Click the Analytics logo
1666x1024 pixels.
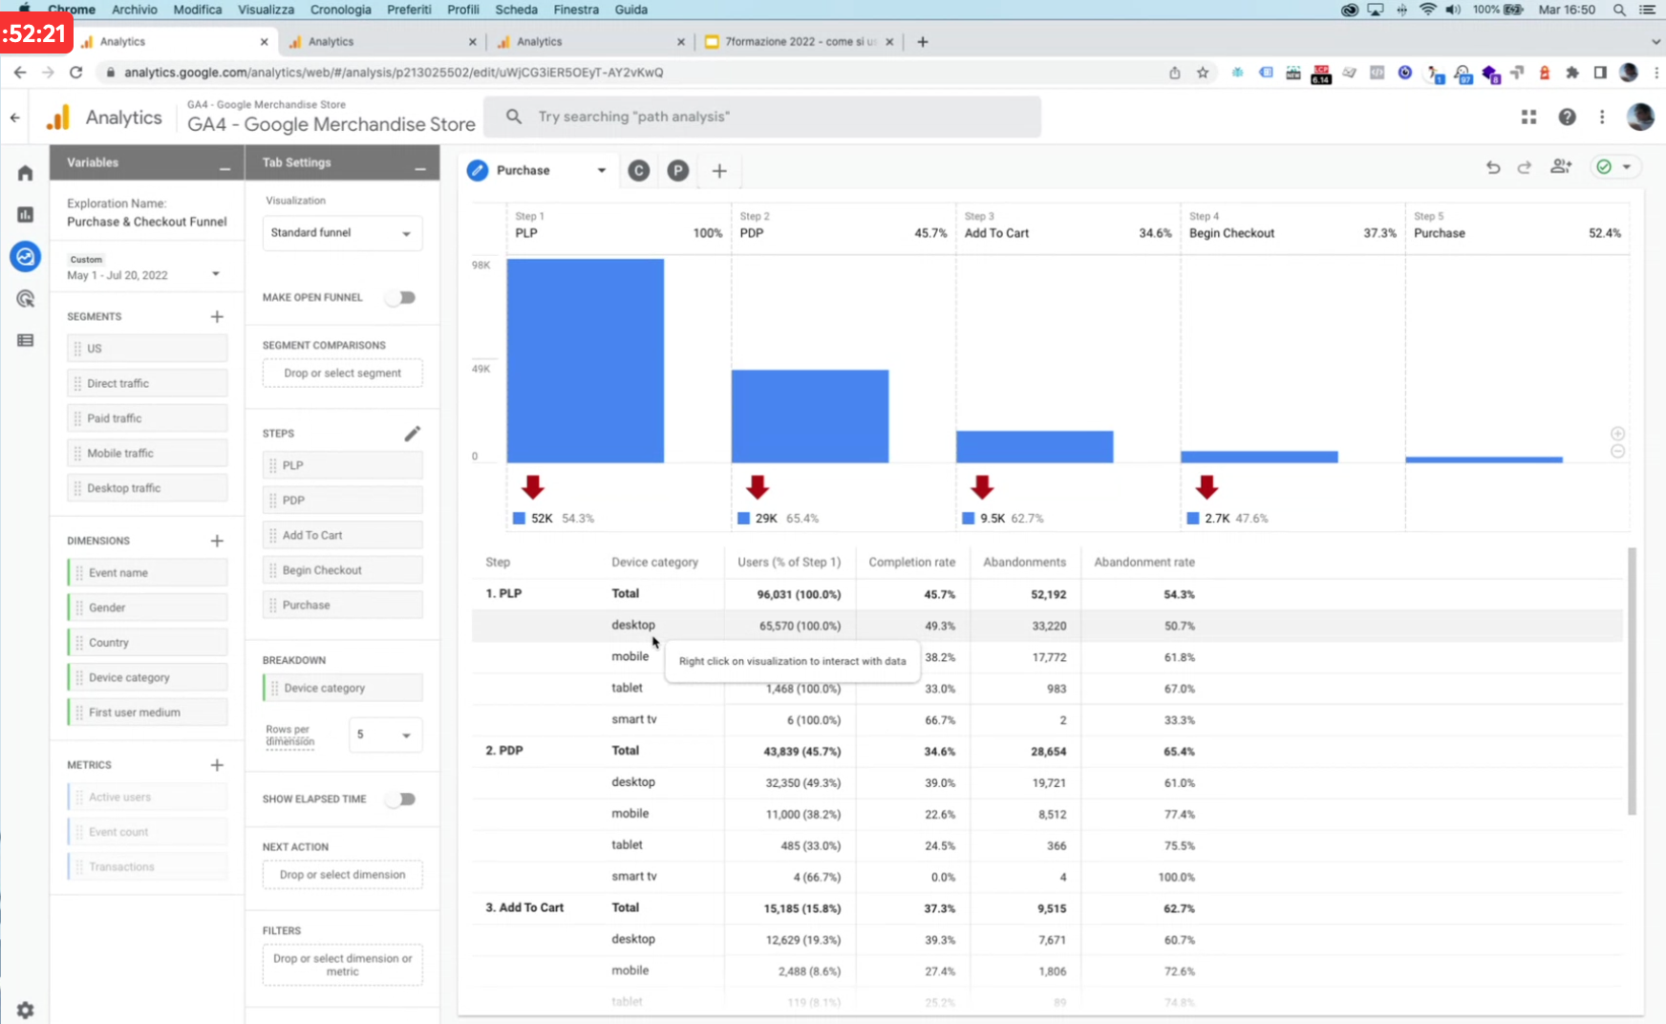pos(58,117)
